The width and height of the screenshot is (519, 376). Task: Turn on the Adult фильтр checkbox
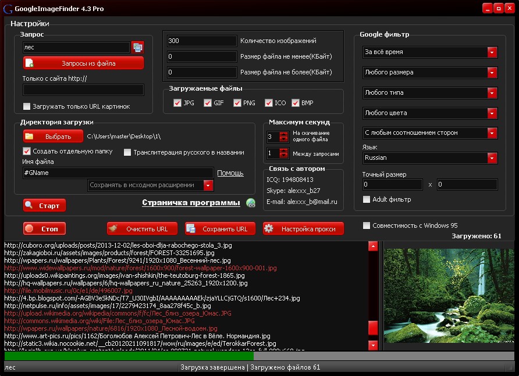coord(367,199)
